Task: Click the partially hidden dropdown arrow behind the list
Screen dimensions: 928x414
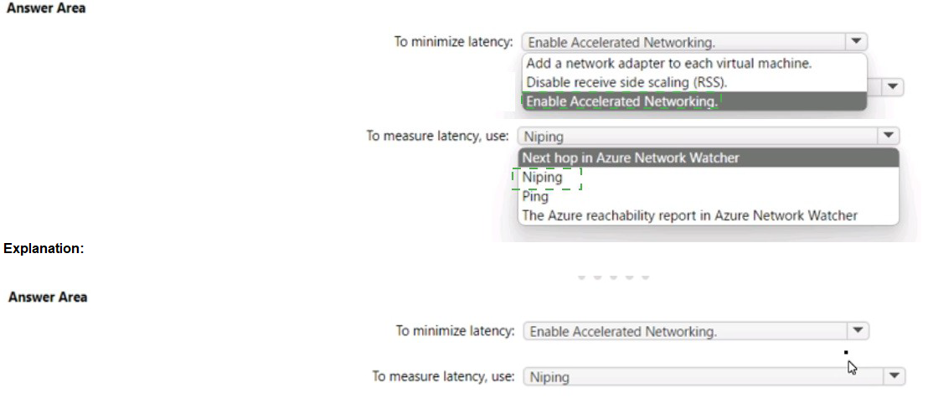Action: pos(892,86)
